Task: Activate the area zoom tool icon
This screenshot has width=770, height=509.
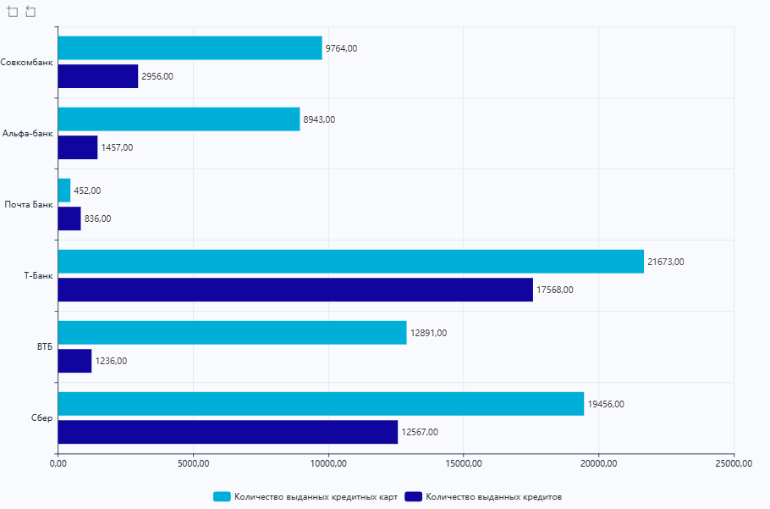Action: [13, 11]
